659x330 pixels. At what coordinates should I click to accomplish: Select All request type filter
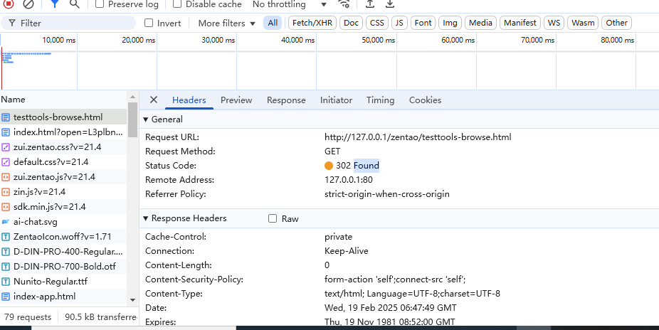(273, 23)
